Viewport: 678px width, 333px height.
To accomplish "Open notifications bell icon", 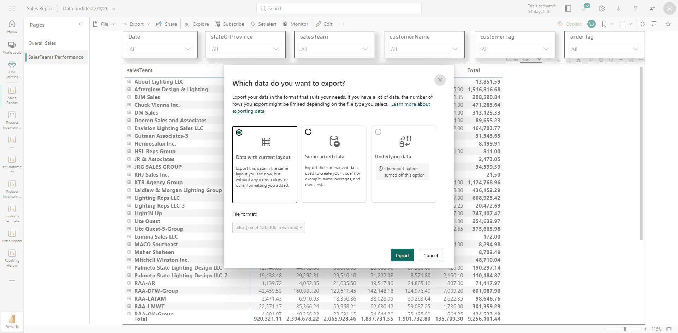I will point(585,8).
